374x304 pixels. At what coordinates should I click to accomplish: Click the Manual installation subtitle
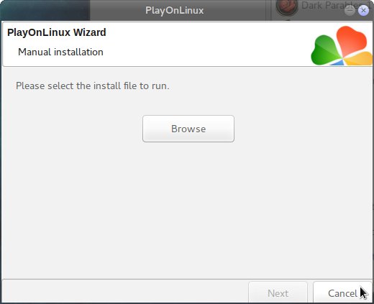point(60,52)
